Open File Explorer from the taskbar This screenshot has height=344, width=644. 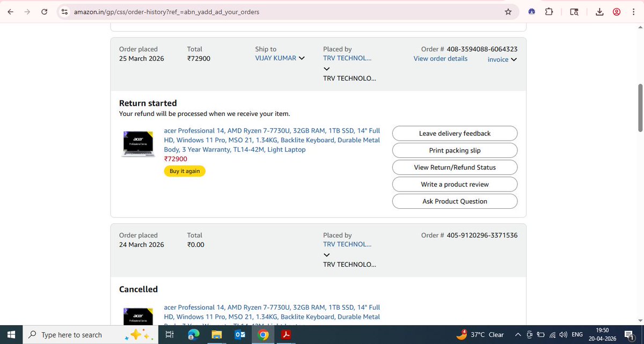[217, 334]
